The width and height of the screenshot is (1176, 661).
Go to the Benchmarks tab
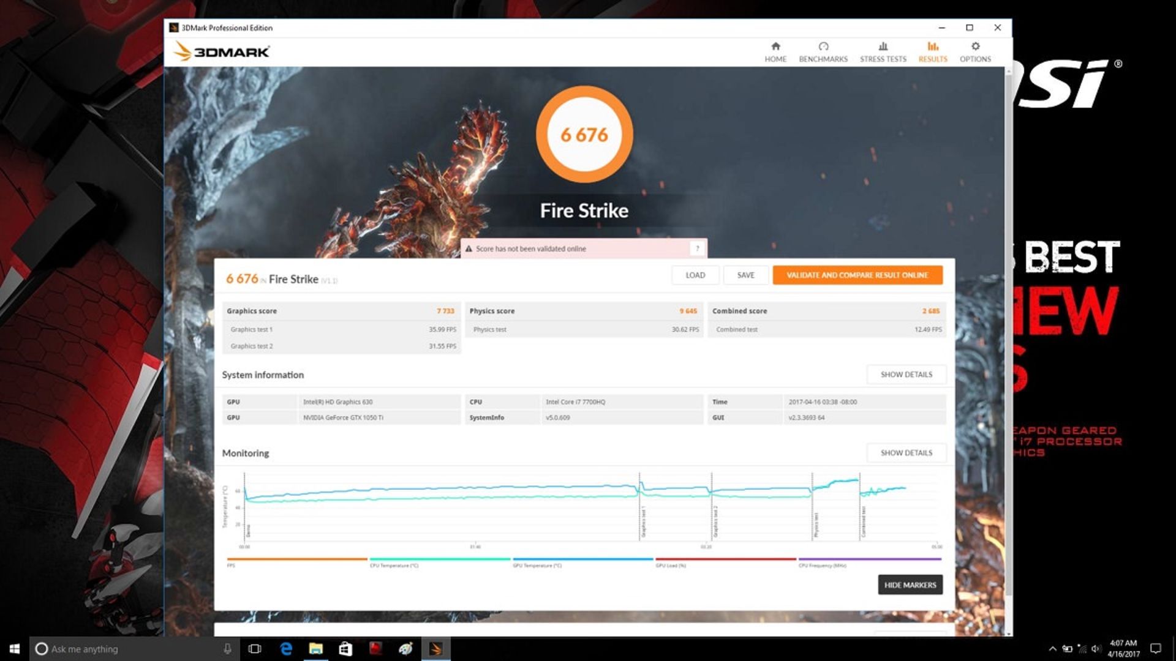click(x=823, y=52)
